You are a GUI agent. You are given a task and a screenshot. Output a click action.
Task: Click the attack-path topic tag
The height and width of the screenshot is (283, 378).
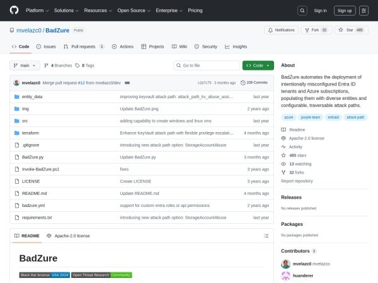355,118
